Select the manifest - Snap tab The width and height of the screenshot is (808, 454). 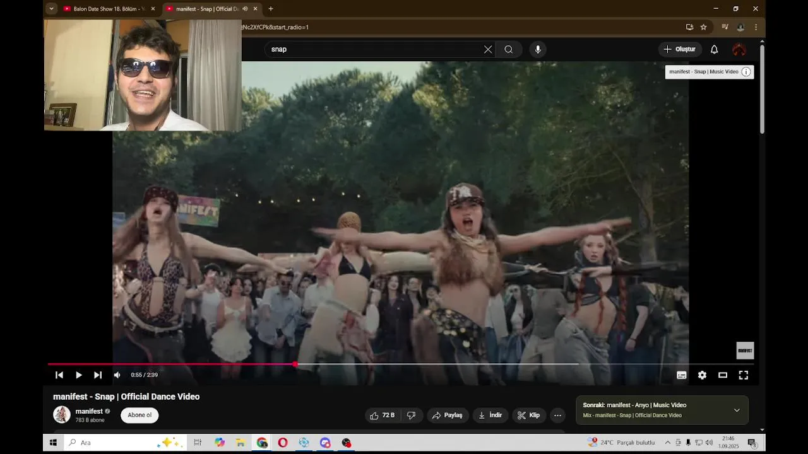tap(207, 9)
